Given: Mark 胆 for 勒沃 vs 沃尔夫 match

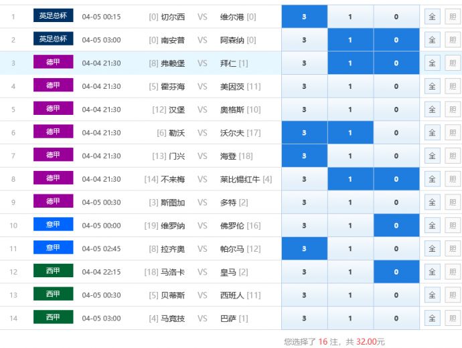Looking at the screenshot, I should point(453,133).
